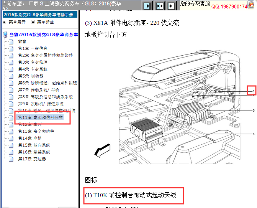Image resolution: width=257 pixels, height=208 pixels.
Task: Open 第2章 车身金属构件和装饰件
Action: (x=45, y=55)
